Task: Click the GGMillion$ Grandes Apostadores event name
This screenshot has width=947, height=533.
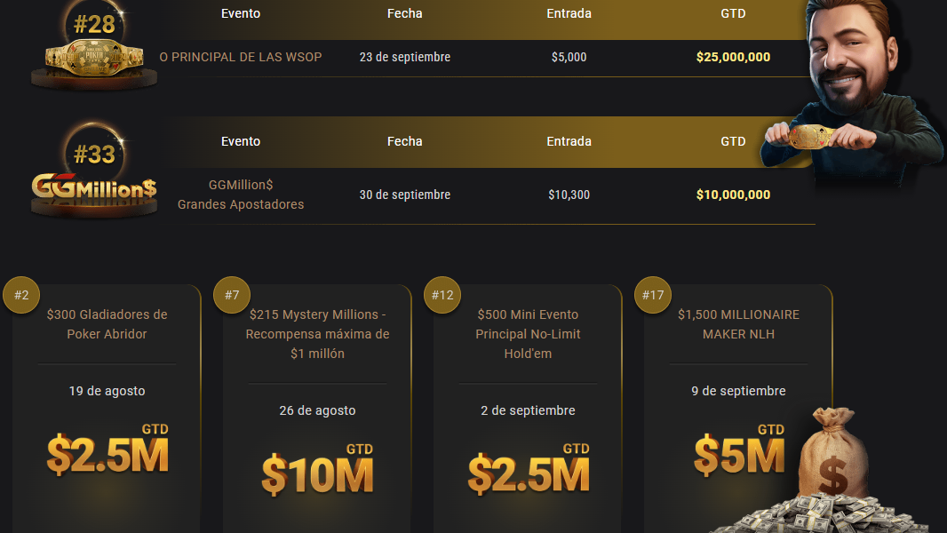Action: (241, 195)
